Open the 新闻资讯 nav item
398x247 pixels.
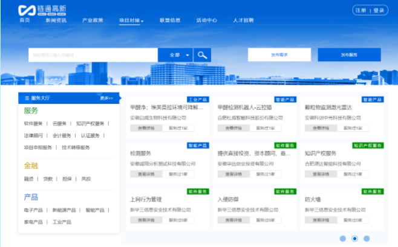pos(56,21)
